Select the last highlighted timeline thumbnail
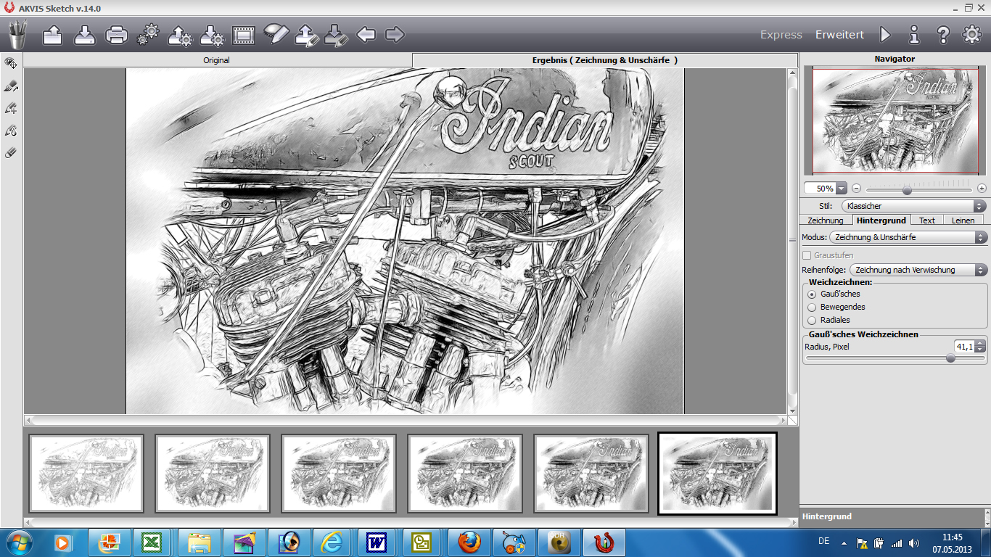The image size is (991, 557). pyautogui.click(x=717, y=474)
